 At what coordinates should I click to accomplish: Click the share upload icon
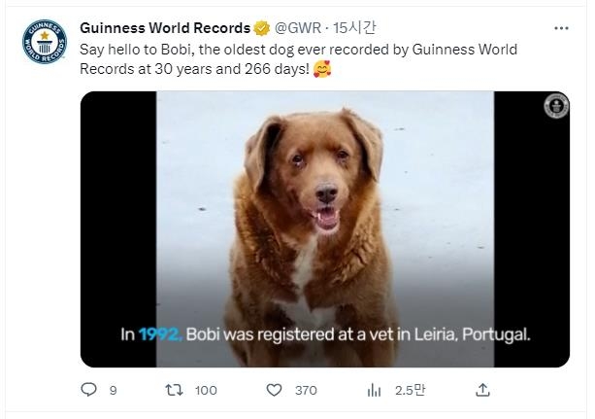click(482, 390)
